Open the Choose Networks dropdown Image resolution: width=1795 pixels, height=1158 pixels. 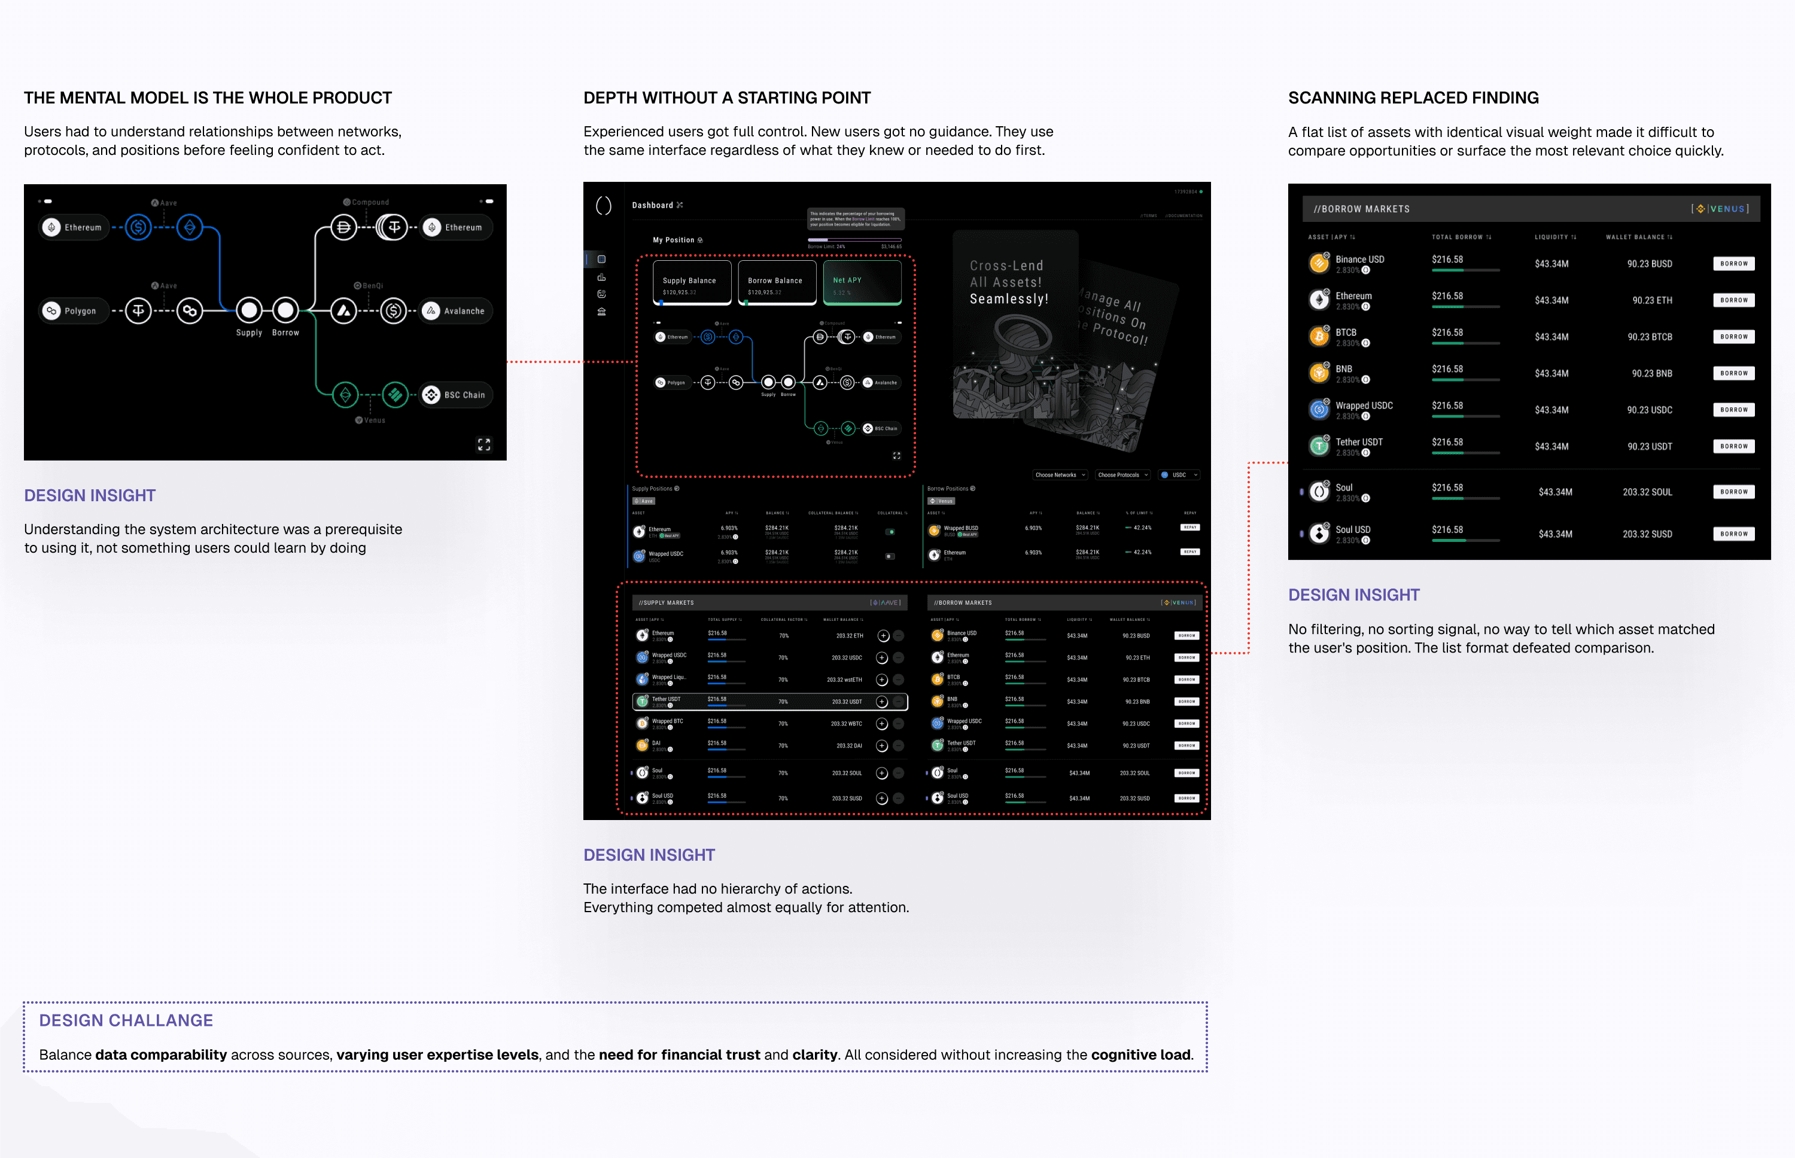[x=1060, y=474]
